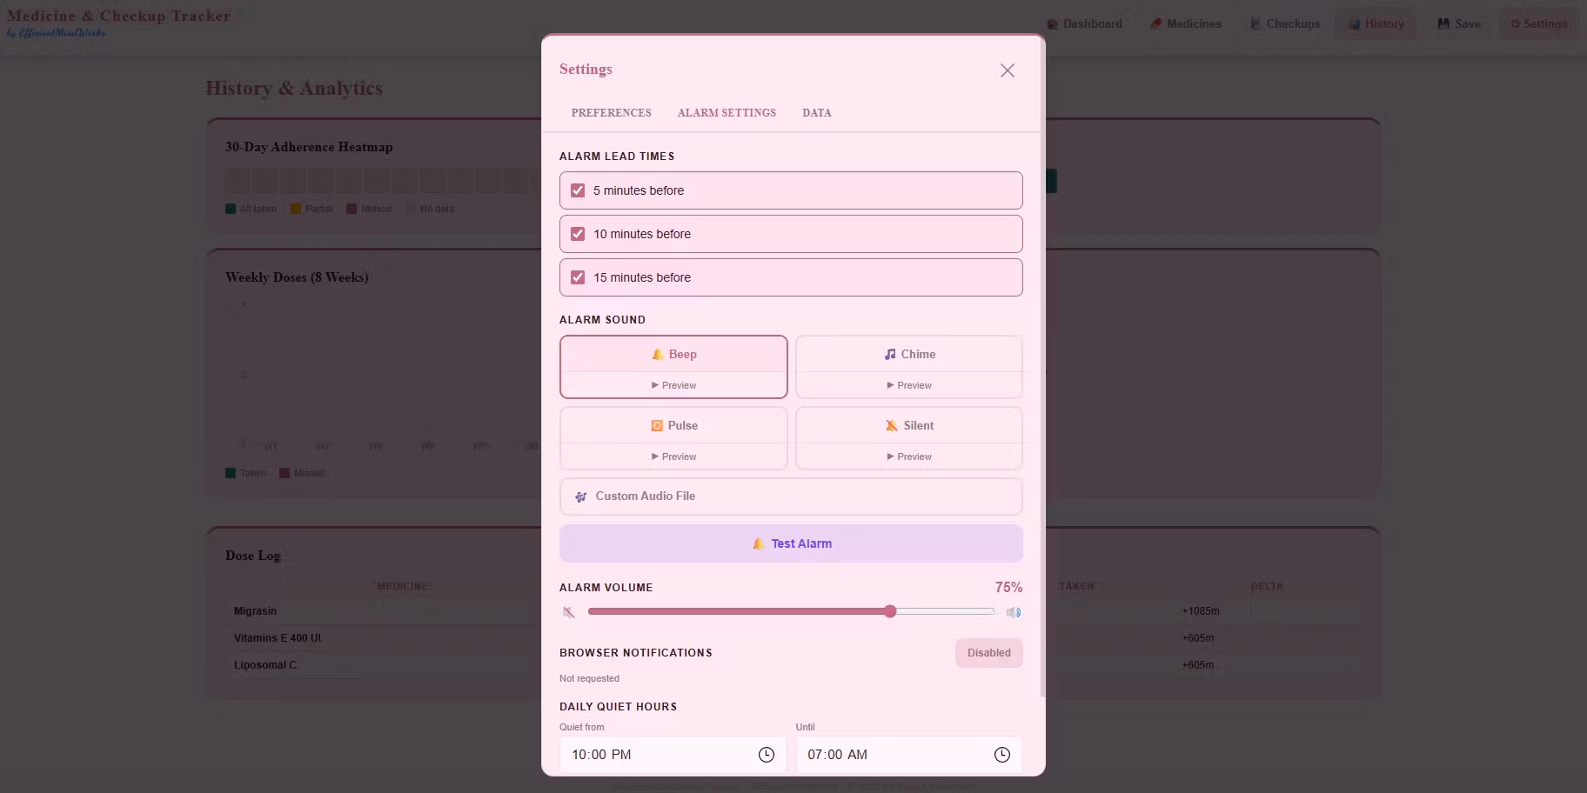The width and height of the screenshot is (1587, 793).
Task: Uncheck 5 minutes before alarm
Action: click(578, 190)
